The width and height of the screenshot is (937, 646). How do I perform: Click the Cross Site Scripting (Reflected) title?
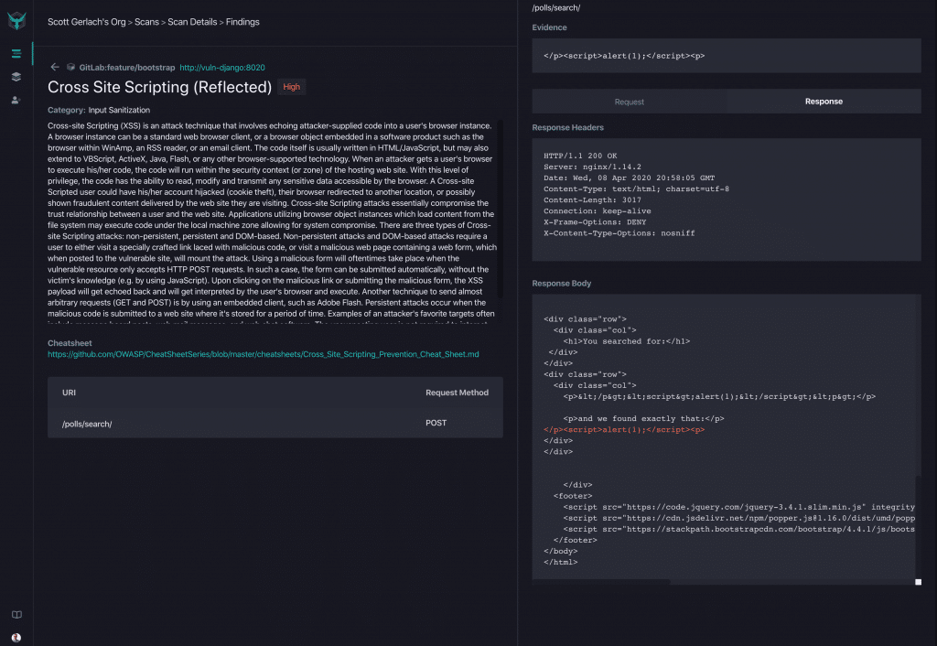point(159,87)
